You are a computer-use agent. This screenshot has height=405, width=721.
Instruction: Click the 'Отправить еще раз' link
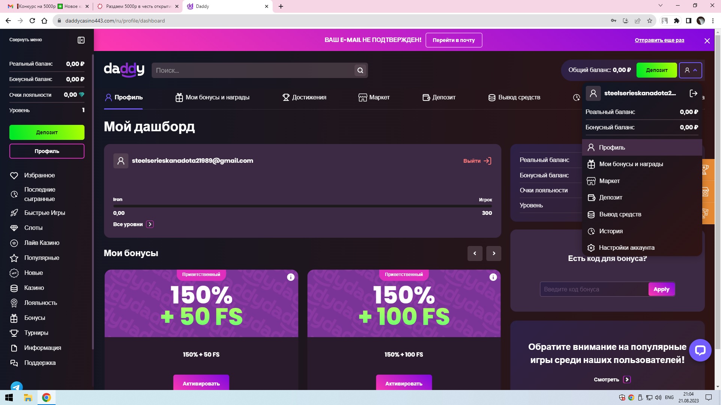[x=659, y=40]
